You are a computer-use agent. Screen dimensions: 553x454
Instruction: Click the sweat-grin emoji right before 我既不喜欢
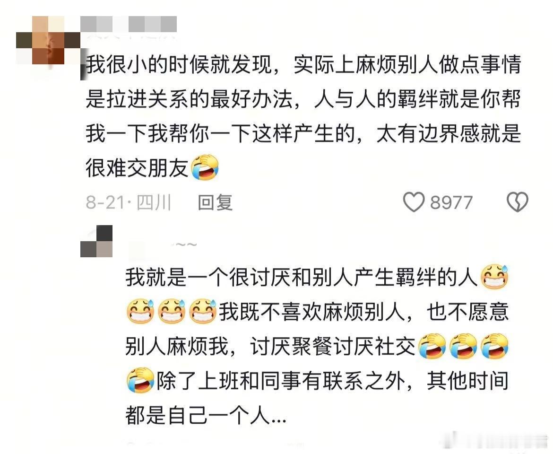click(203, 311)
